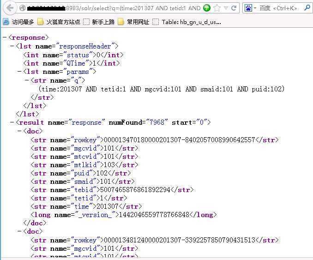The width and height of the screenshot is (313, 260).
Task: Open the Table: hb_gn_u_d_us... bookmark
Action: 187,22
